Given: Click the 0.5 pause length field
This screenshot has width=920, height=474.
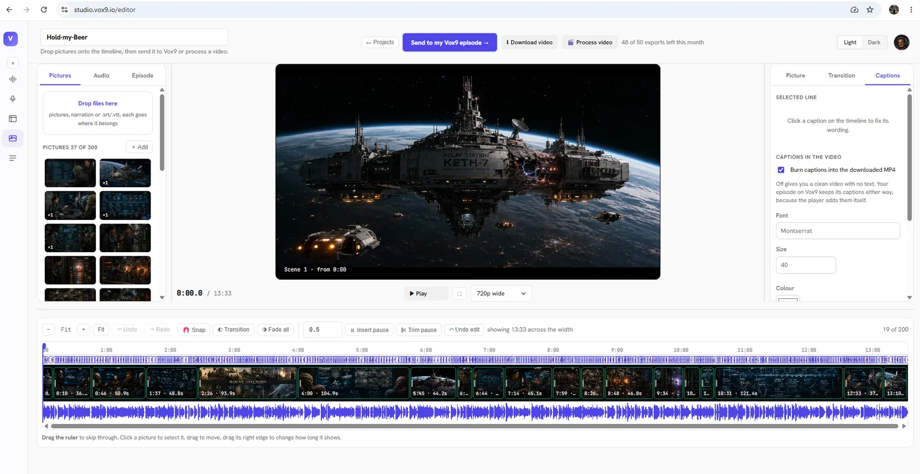Looking at the screenshot, I should pos(323,330).
